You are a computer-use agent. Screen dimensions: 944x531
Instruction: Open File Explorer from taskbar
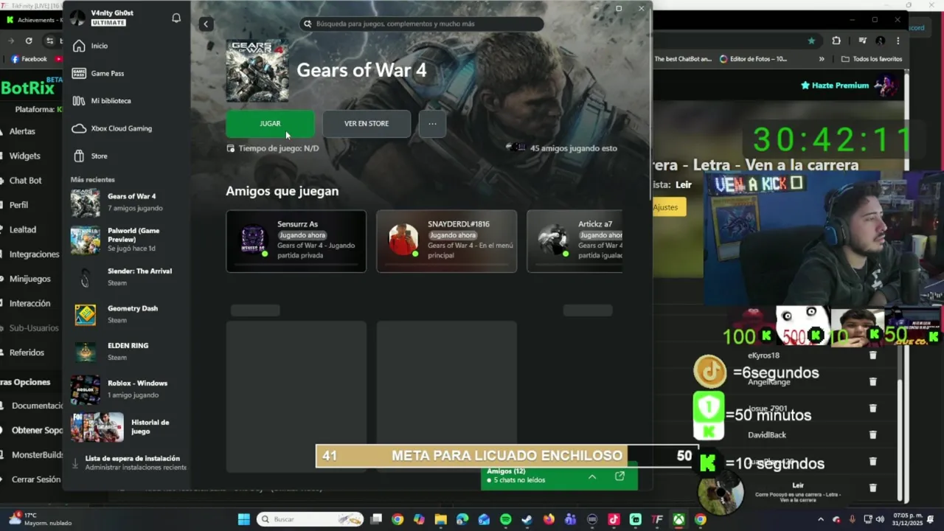coord(440,519)
